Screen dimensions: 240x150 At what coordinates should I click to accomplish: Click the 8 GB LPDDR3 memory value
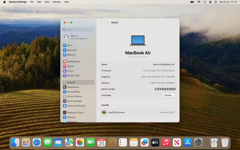pyautogui.click(x=162, y=83)
